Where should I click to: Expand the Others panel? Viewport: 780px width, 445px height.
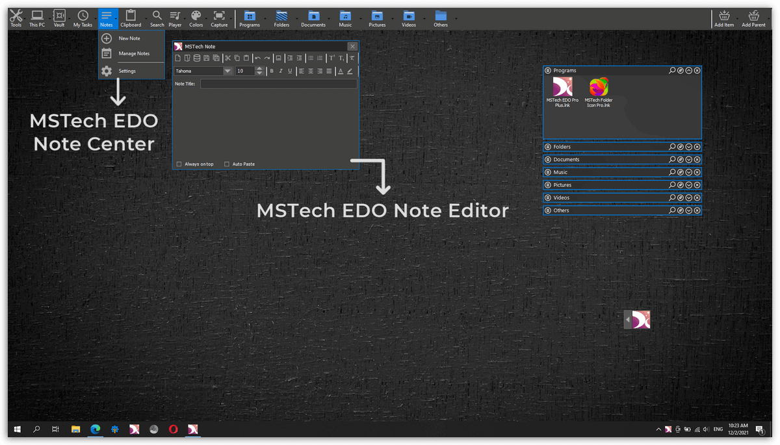(689, 210)
